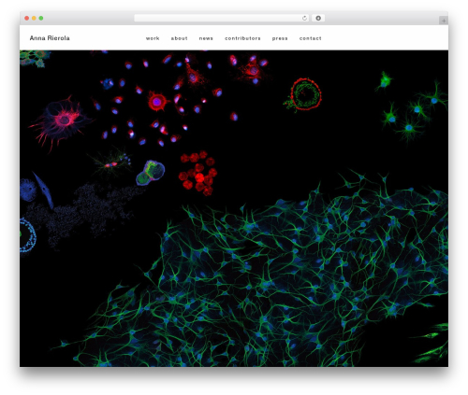Open the about page
This screenshot has width=468, height=395.
point(179,38)
